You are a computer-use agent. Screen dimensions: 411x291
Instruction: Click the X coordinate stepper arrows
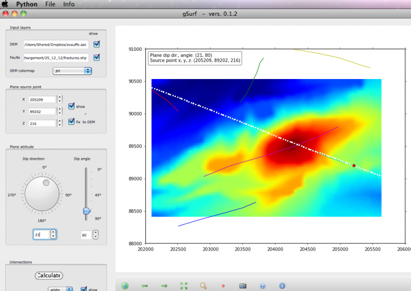pyautogui.click(x=60, y=99)
